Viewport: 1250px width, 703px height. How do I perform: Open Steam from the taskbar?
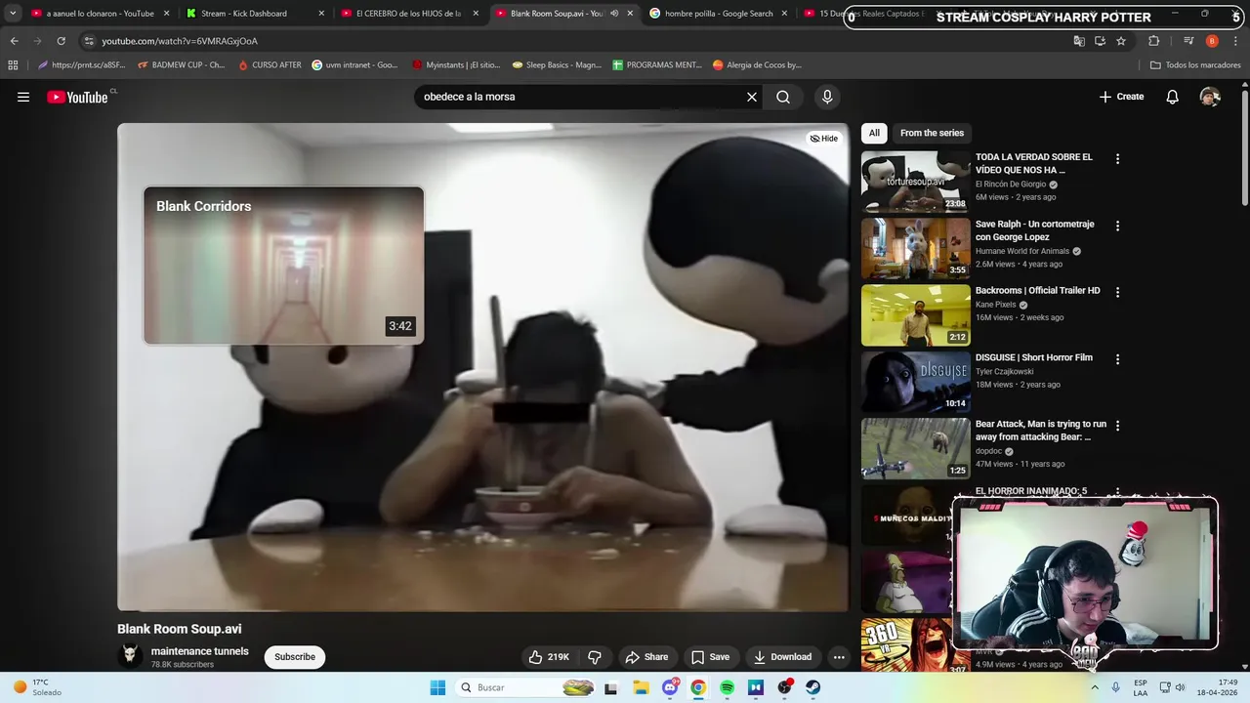pyautogui.click(x=812, y=687)
